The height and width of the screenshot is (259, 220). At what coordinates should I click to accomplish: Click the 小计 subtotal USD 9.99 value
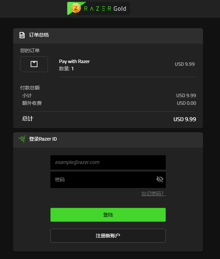click(186, 95)
